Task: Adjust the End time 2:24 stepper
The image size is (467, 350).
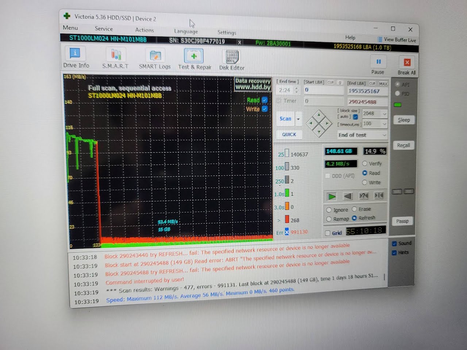Action: [296, 90]
